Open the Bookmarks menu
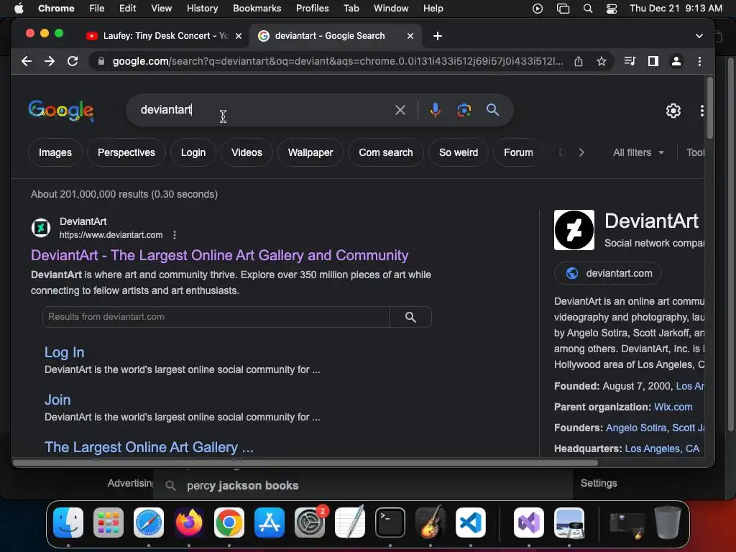Viewport: 736px width, 552px height. (257, 8)
